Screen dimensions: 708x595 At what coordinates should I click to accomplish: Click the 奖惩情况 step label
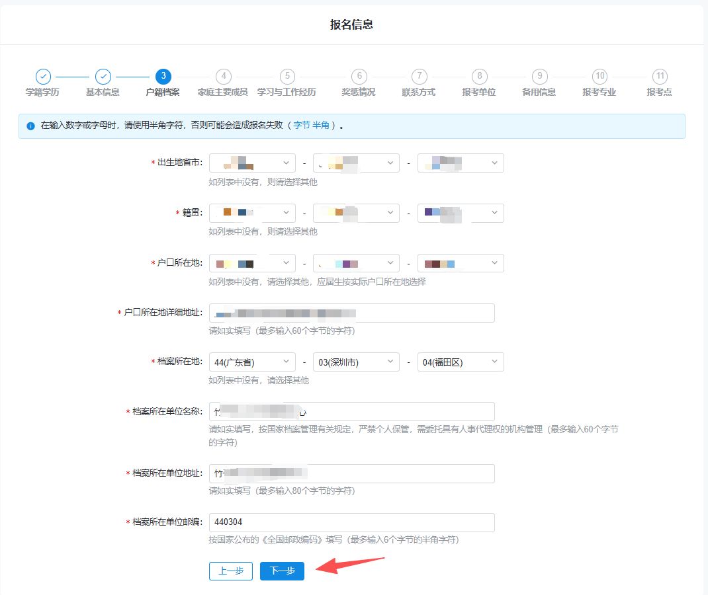(359, 92)
